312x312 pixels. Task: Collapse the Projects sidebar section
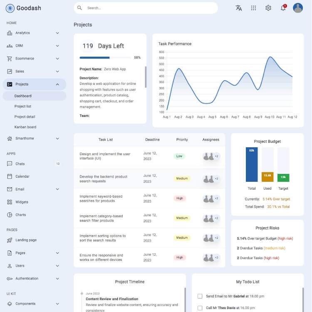tap(57, 84)
